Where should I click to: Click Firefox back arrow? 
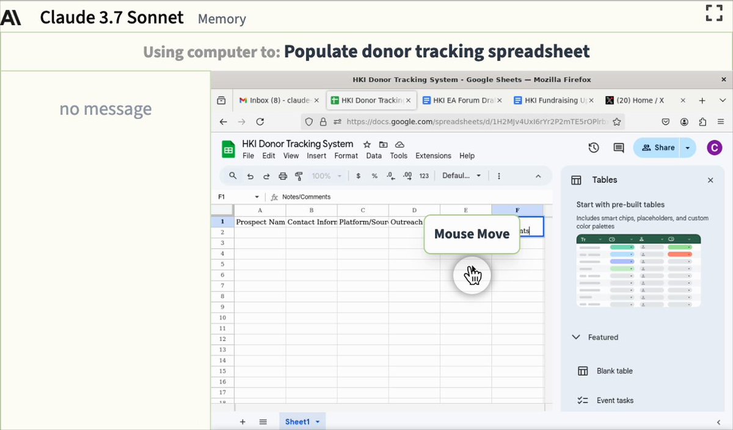coord(224,121)
